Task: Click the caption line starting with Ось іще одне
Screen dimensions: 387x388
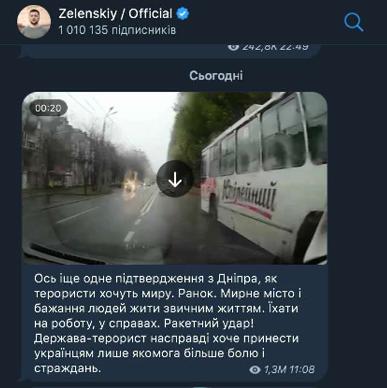Action: click(156, 279)
